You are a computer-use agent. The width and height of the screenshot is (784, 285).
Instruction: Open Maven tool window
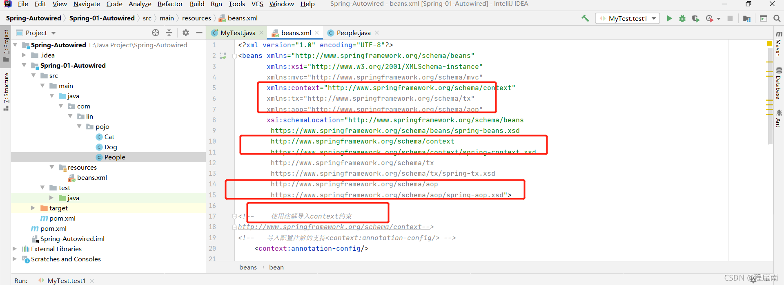(779, 44)
